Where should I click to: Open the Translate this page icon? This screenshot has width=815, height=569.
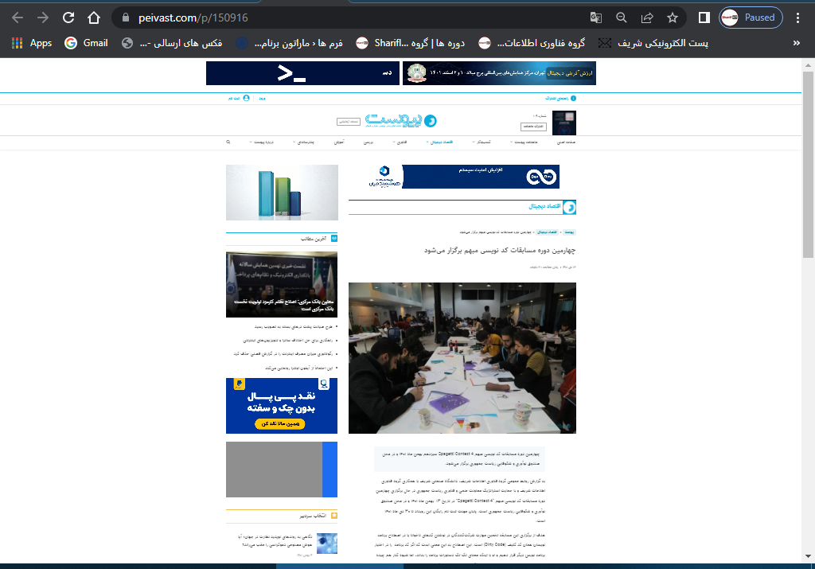tap(595, 18)
